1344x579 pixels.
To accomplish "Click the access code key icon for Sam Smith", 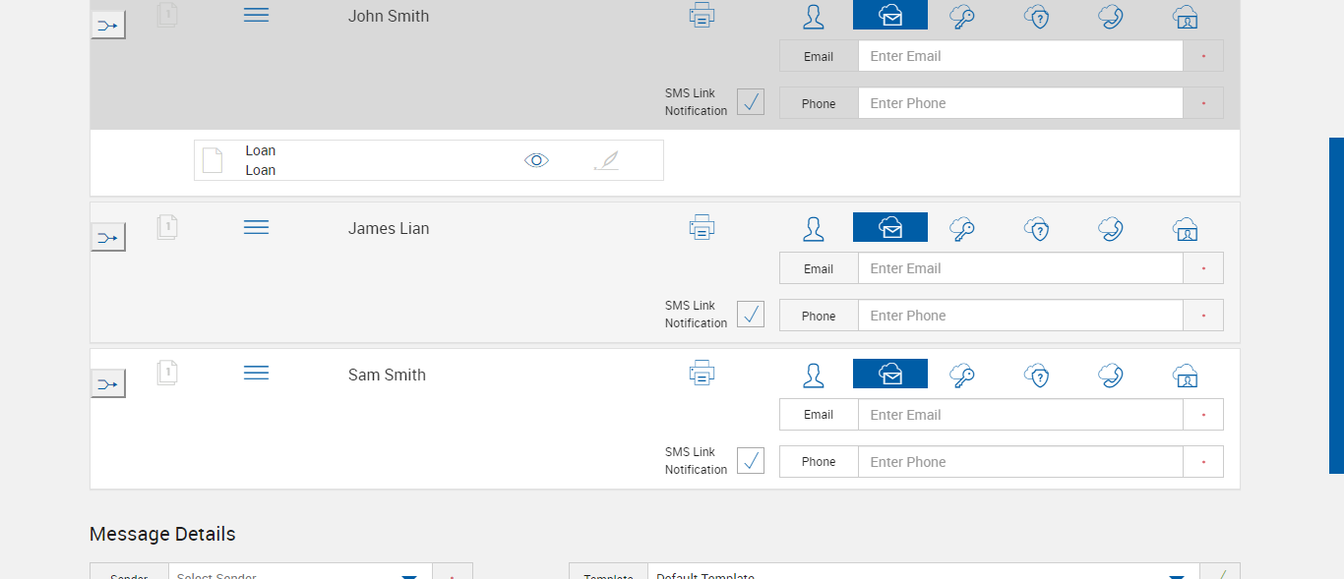I will point(961,376).
